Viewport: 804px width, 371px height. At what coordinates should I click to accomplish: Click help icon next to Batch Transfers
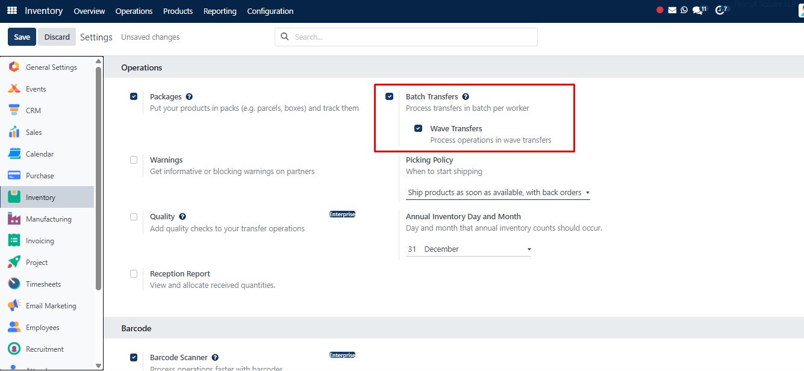click(x=466, y=96)
